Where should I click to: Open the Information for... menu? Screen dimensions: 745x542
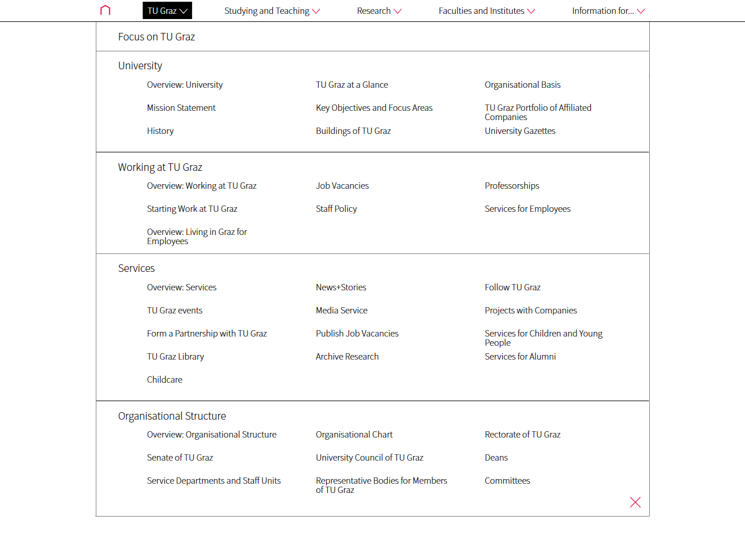608,11
